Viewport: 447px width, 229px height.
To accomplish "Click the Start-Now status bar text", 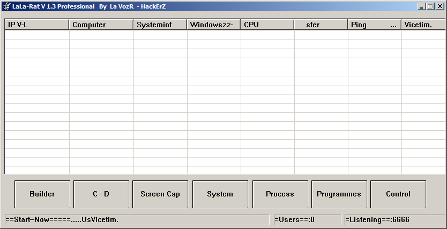I will 137,220.
